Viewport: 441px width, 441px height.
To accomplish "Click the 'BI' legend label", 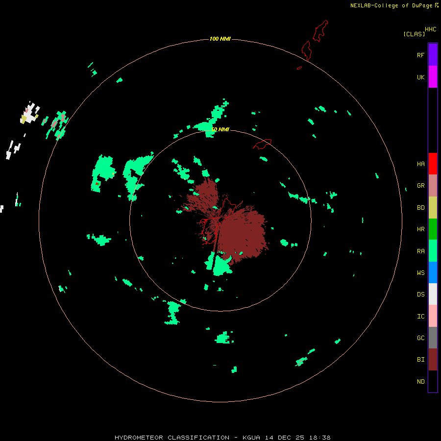I will point(420,360).
